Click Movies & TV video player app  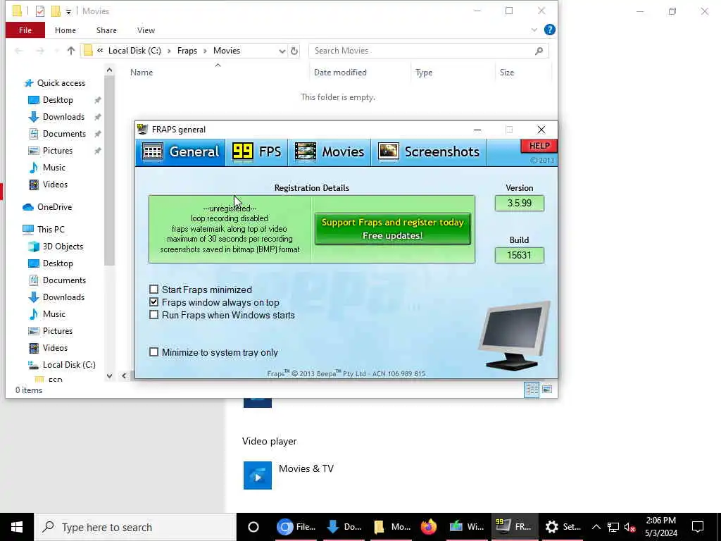coord(288,475)
